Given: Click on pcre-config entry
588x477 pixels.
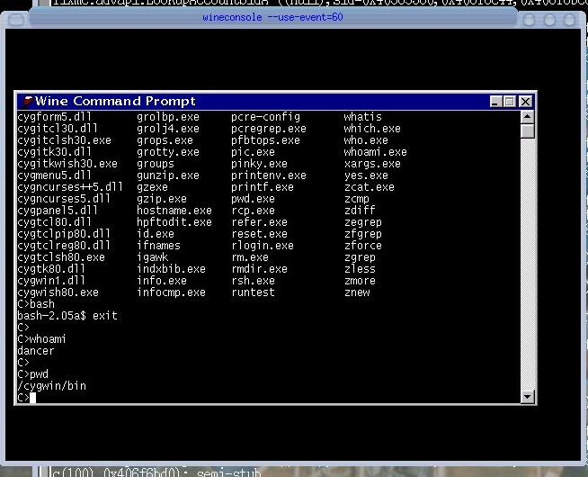Looking at the screenshot, I should 265,117.
